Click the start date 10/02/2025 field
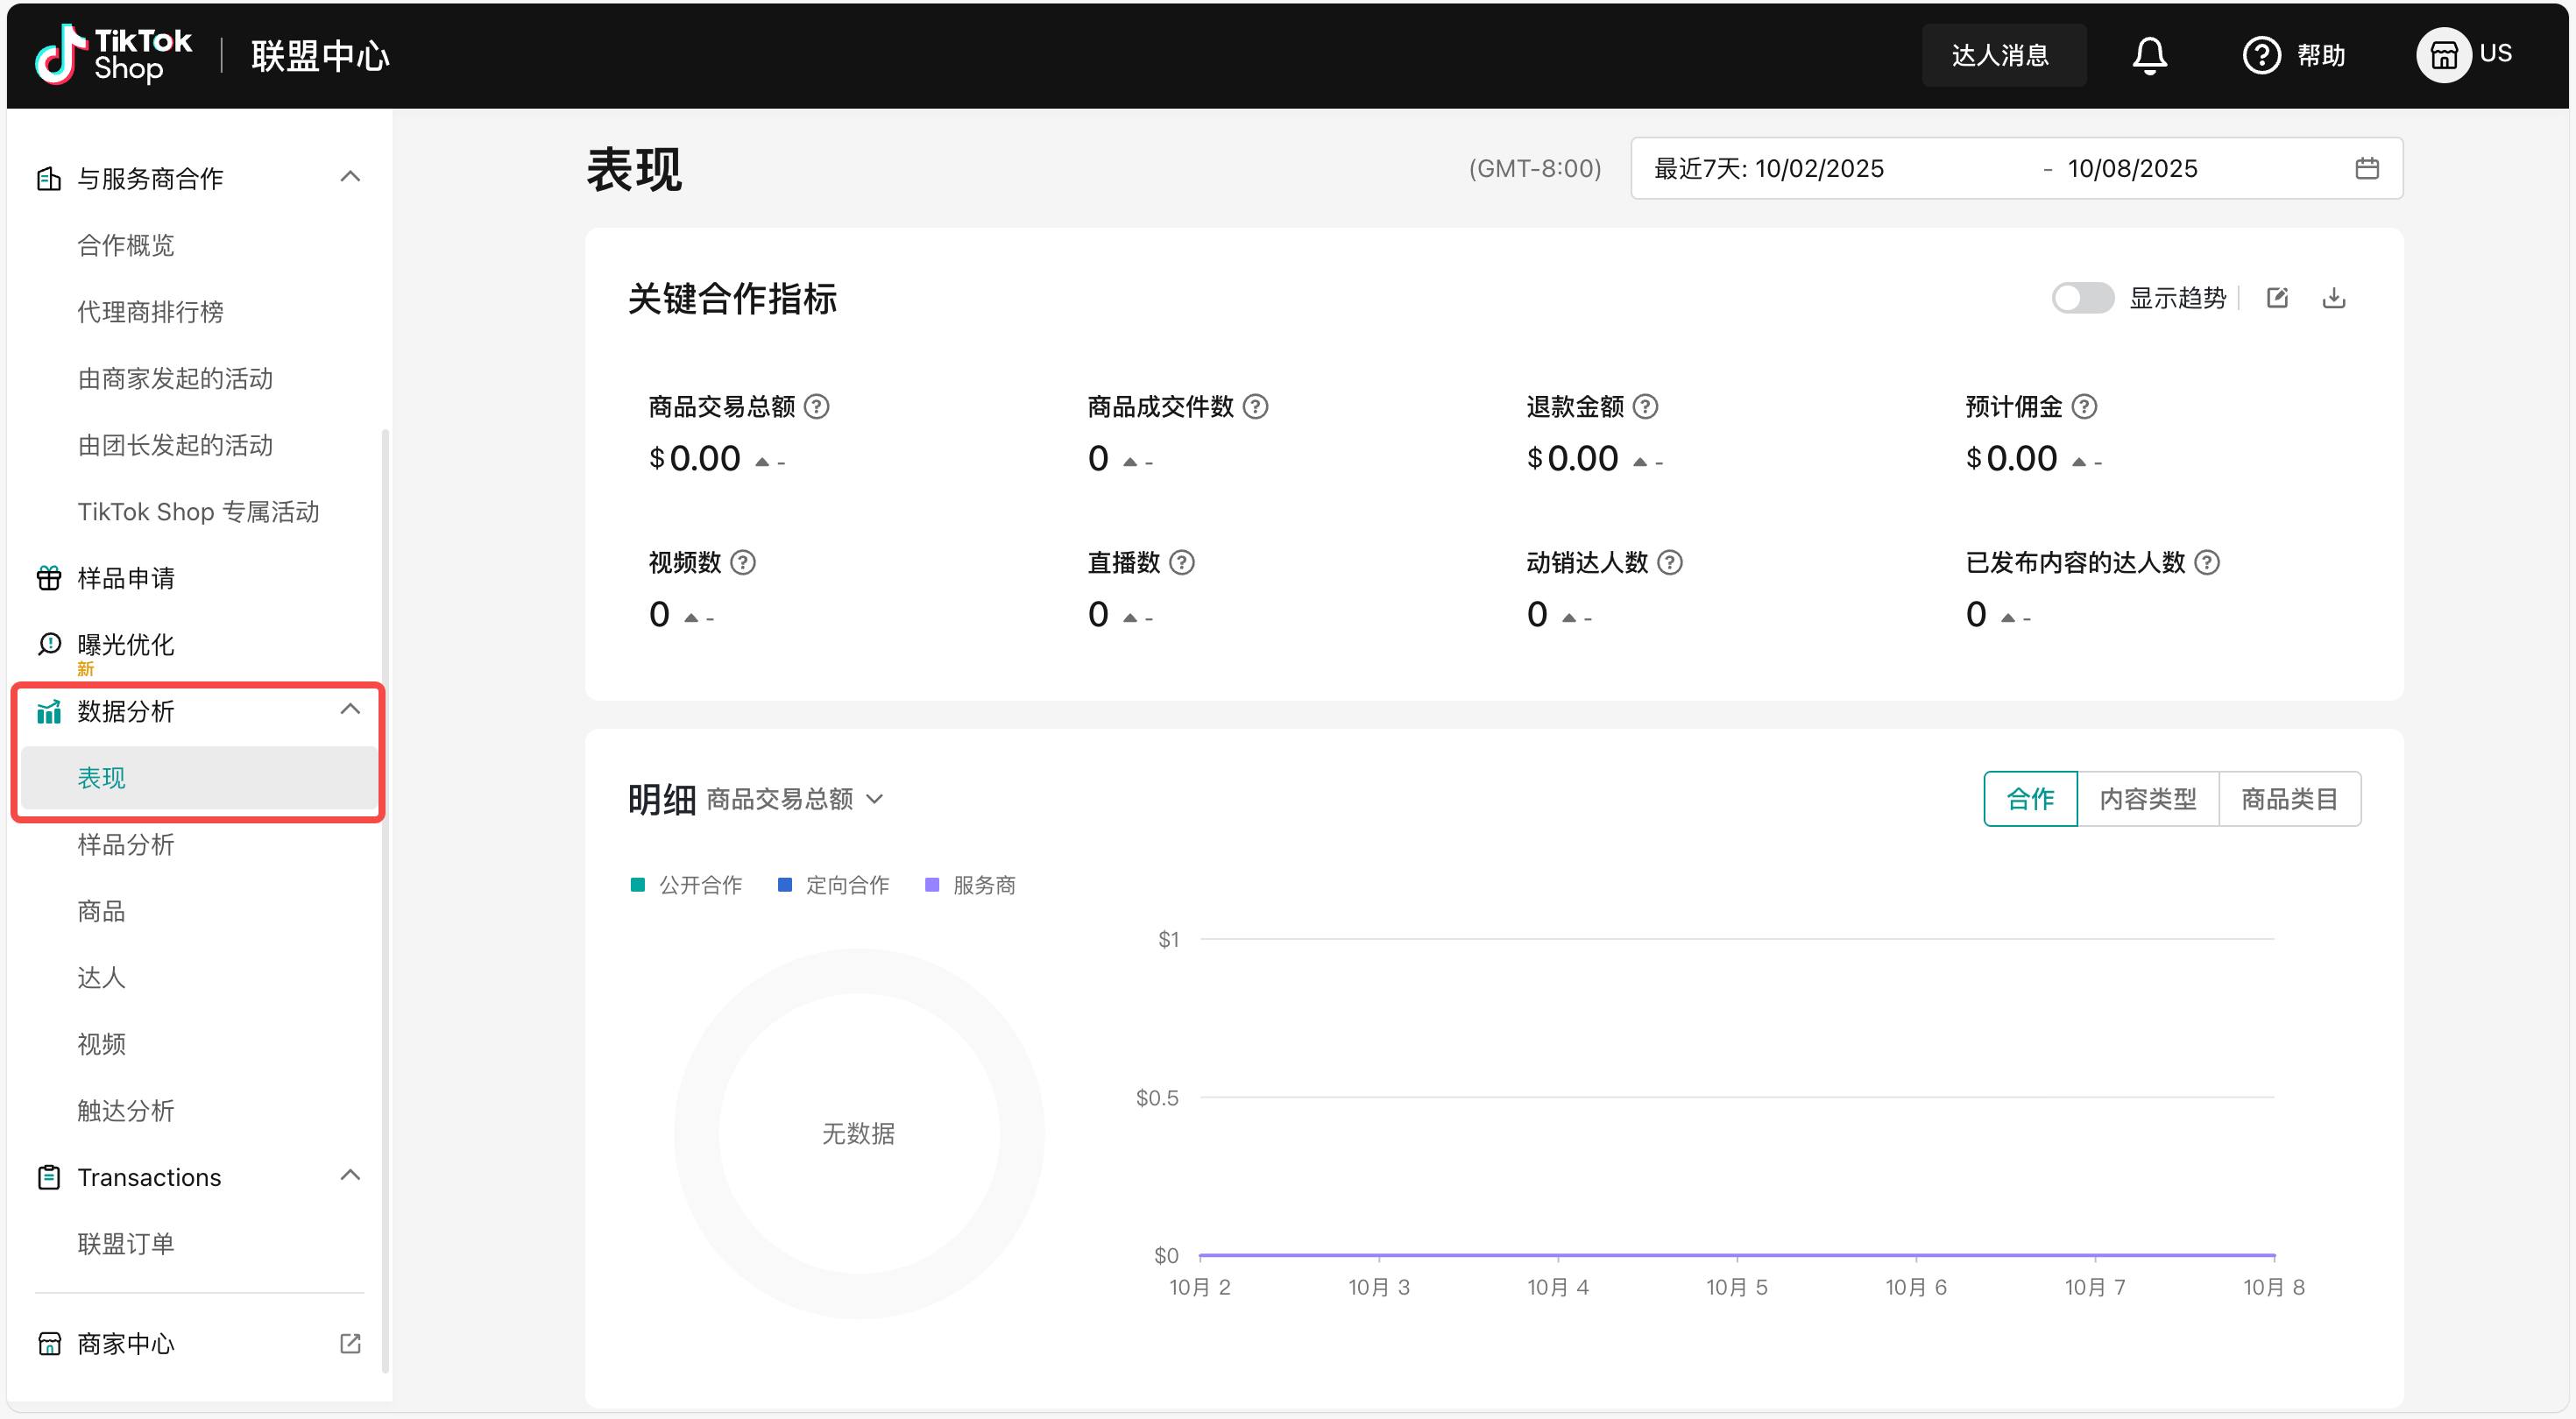The width and height of the screenshot is (2576, 1419). point(1818,168)
